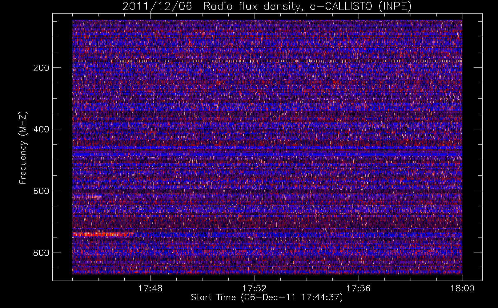Click the 18:00 time tick label
This screenshot has width=498, height=308.
tap(462, 289)
